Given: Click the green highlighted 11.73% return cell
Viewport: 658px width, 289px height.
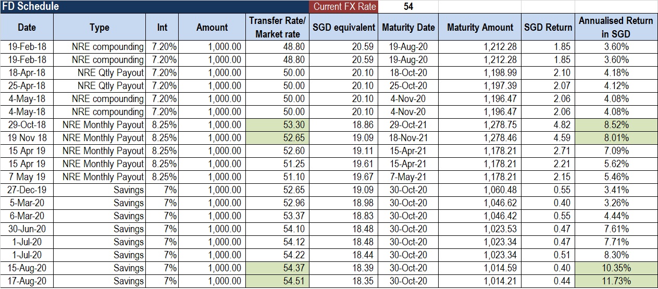Looking at the screenshot, I should [616, 281].
